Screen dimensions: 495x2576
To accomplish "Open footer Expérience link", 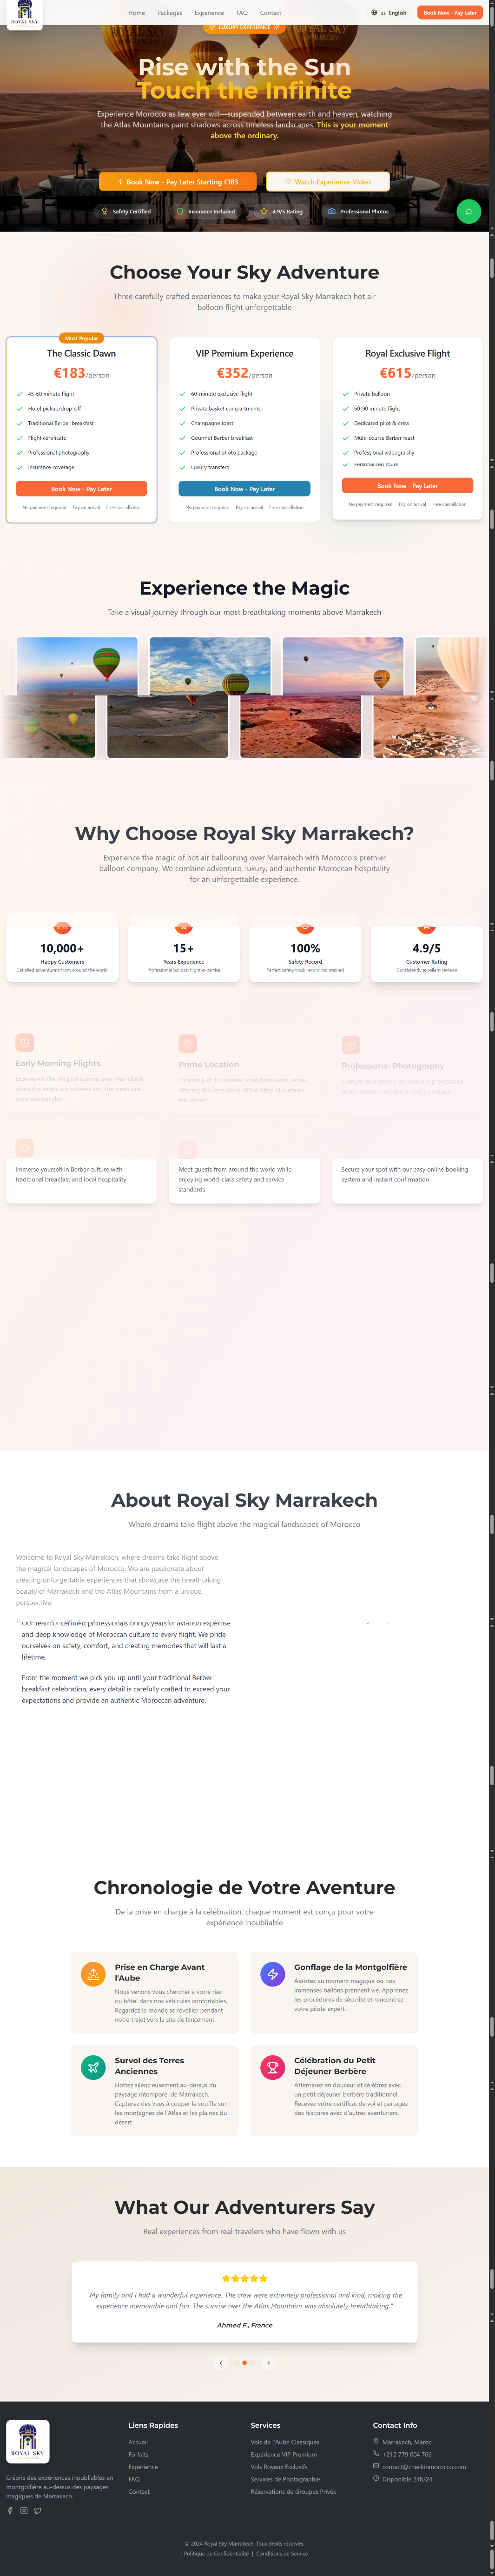I will pyautogui.click(x=143, y=2467).
